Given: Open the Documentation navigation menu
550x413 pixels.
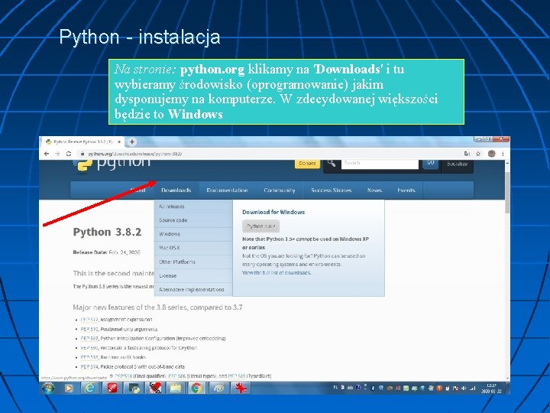Looking at the screenshot, I should (227, 190).
